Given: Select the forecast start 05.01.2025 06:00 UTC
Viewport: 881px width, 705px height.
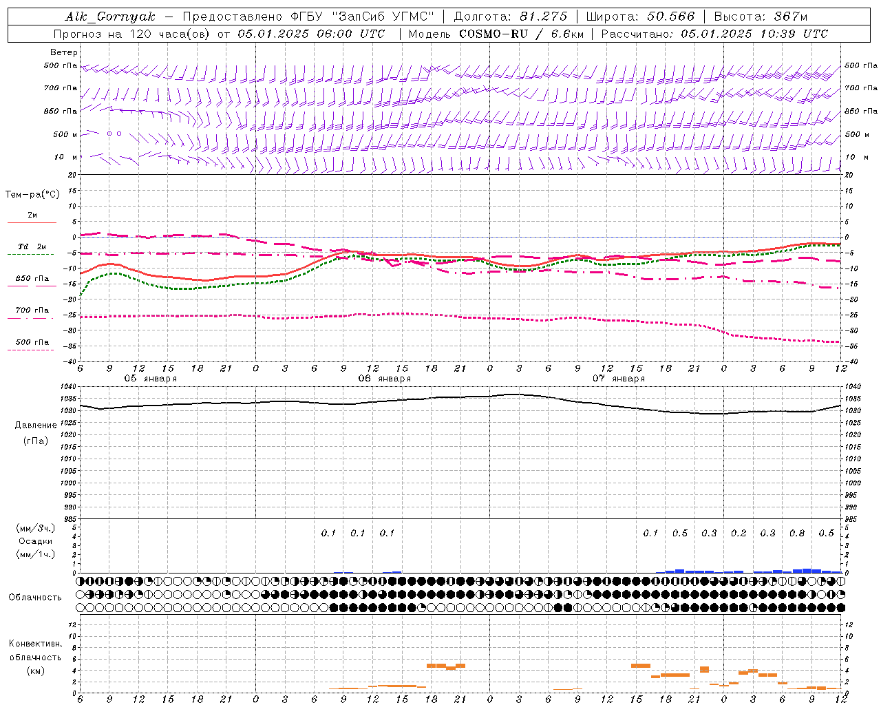Looking at the screenshot, I should [311, 34].
